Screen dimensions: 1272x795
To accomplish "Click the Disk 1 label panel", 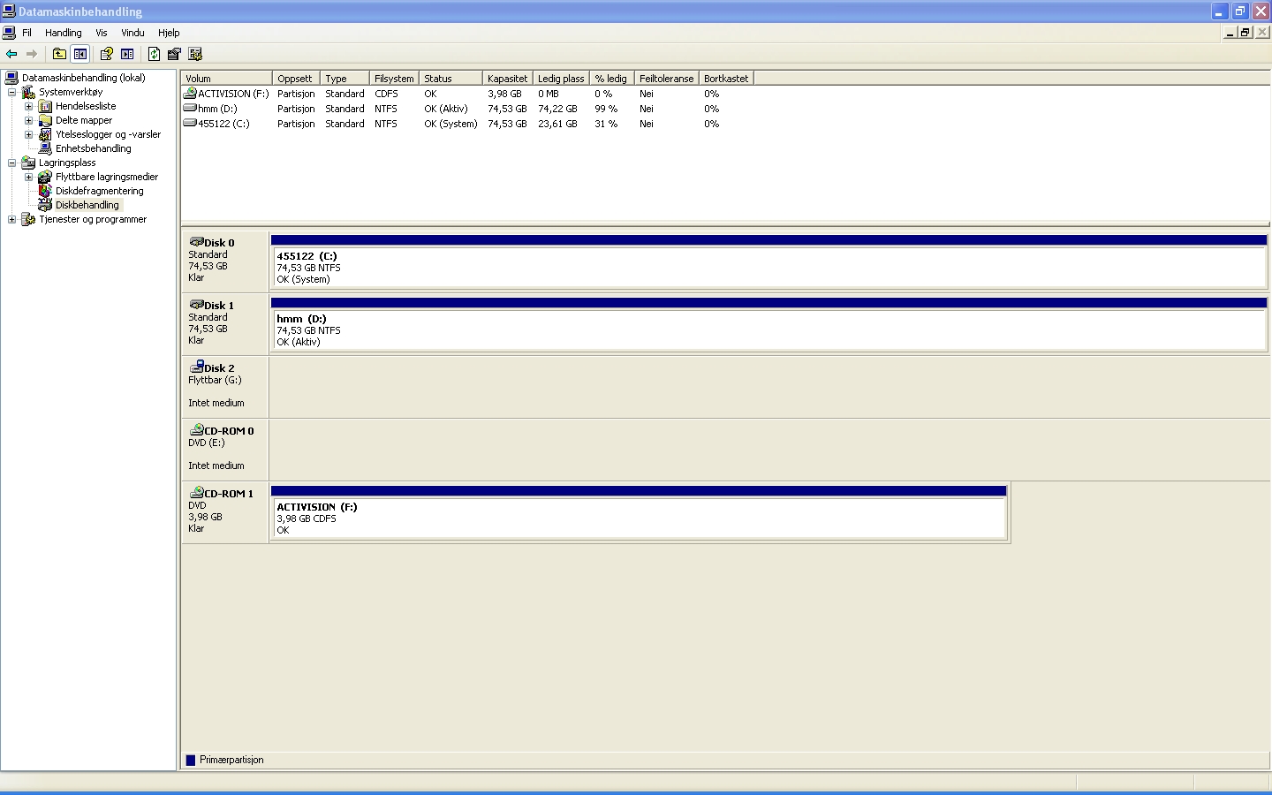I will [224, 323].
